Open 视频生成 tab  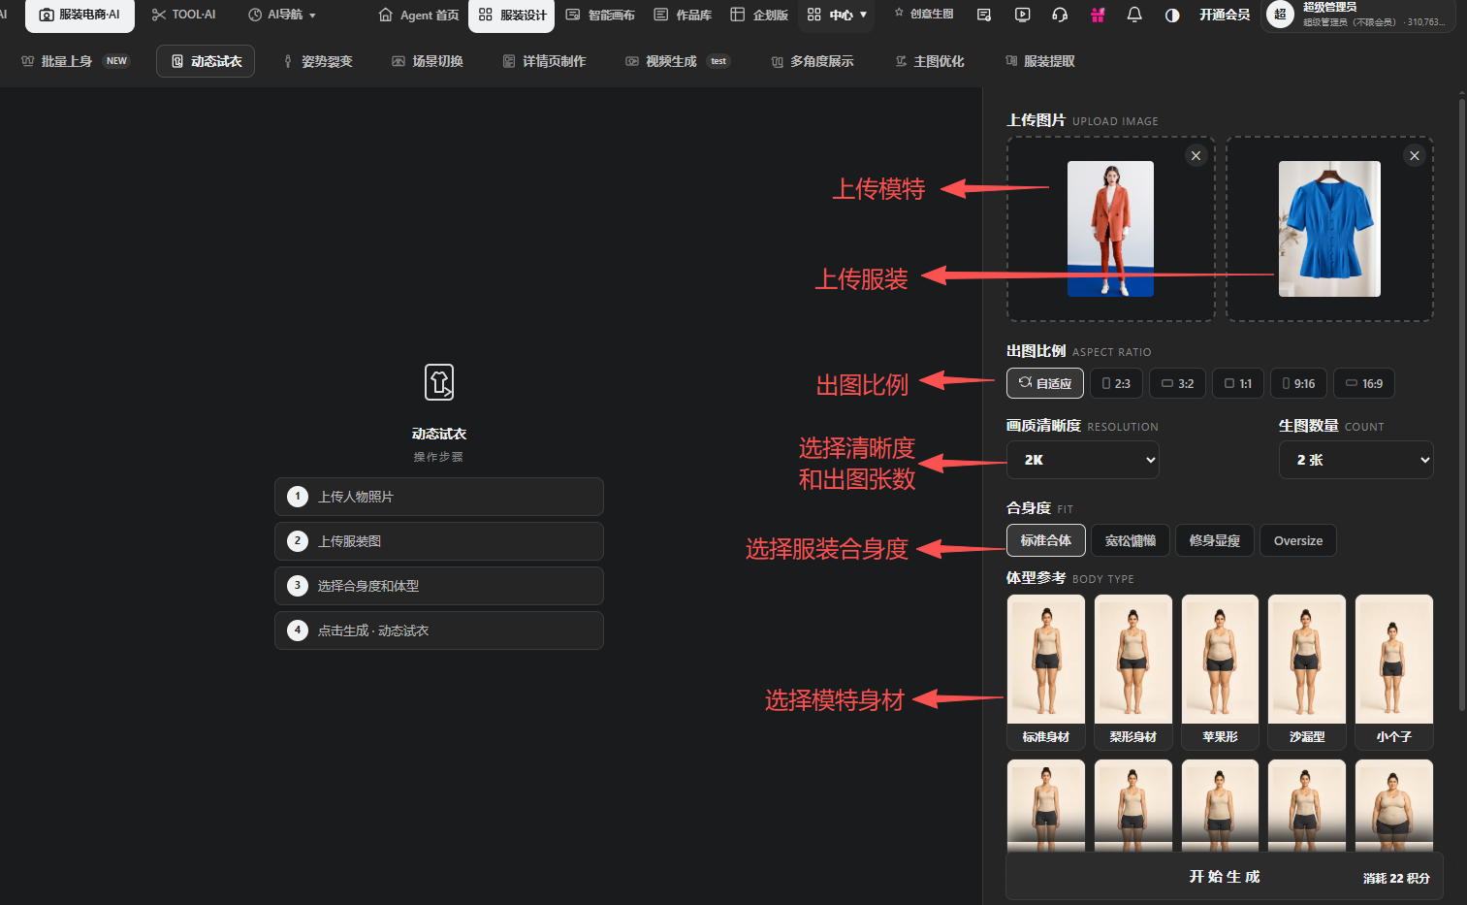677,61
